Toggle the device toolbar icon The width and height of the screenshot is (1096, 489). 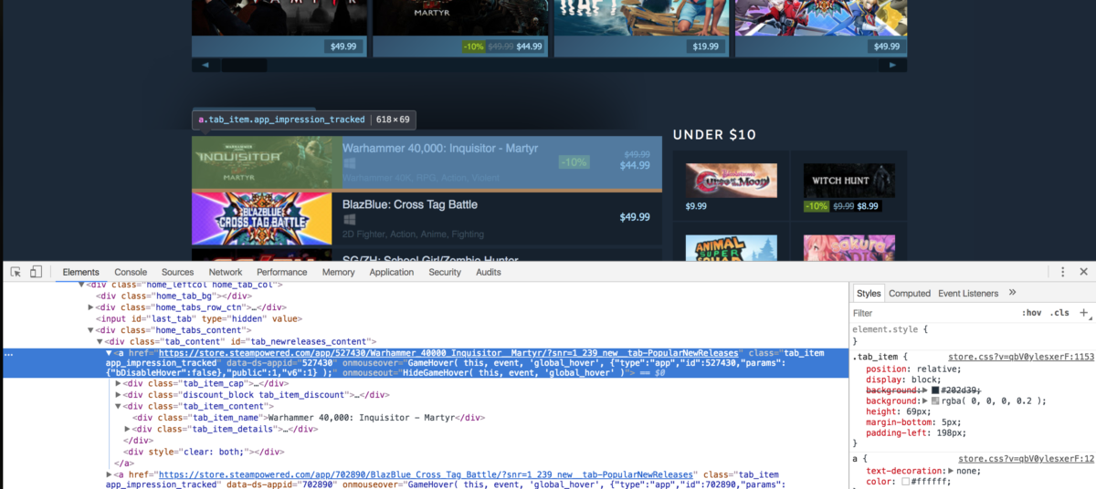(x=36, y=272)
